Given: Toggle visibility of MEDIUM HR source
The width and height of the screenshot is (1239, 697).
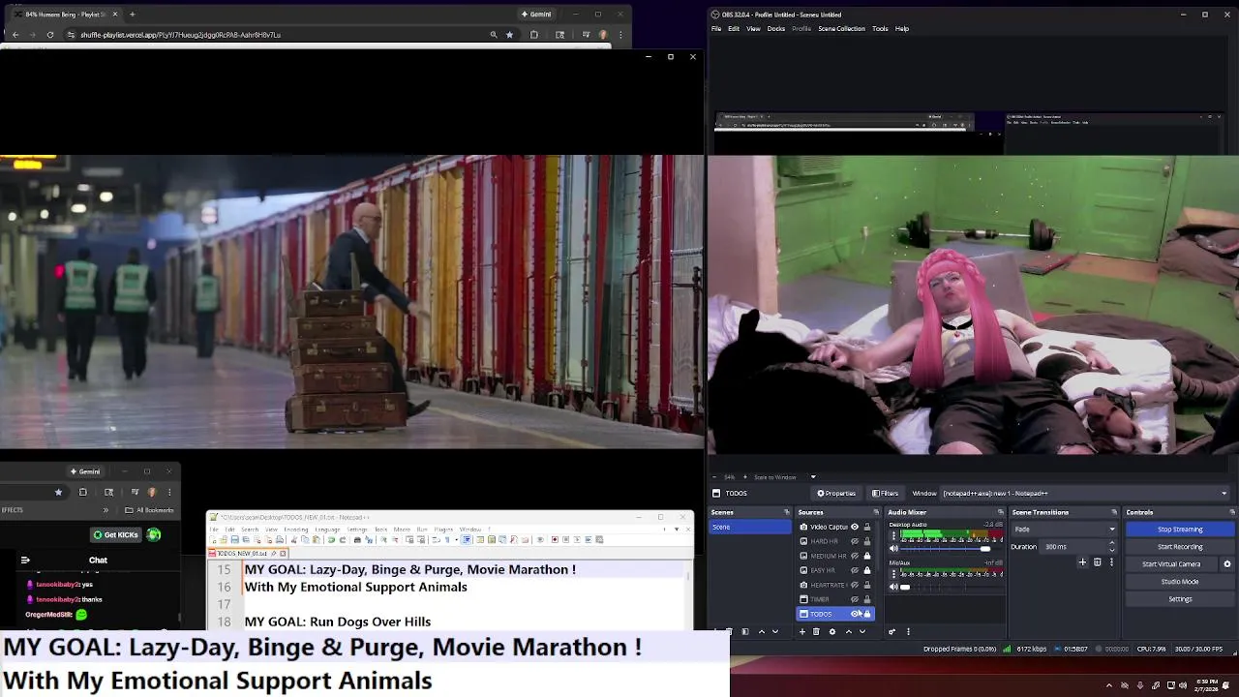Looking at the screenshot, I should pyautogui.click(x=855, y=556).
